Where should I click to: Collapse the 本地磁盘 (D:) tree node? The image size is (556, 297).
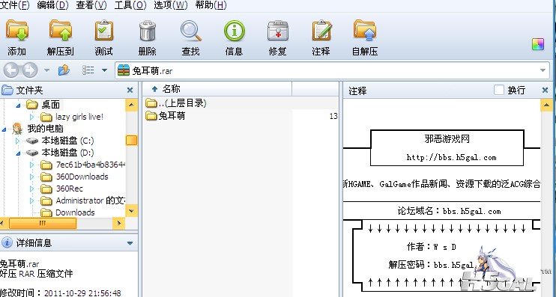[18, 153]
